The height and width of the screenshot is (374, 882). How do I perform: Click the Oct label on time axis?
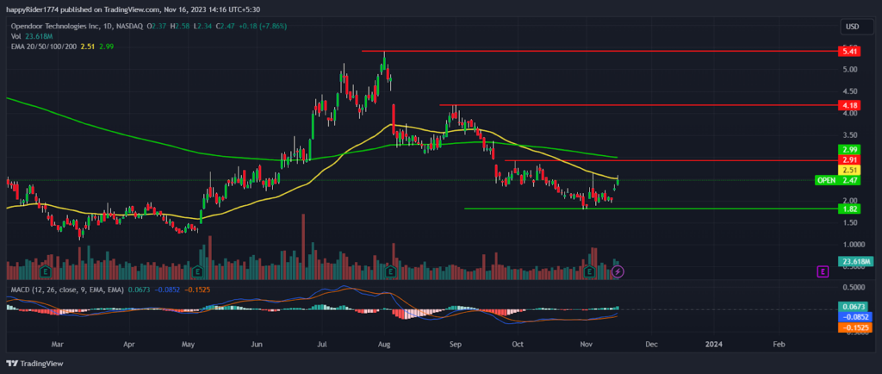(519, 343)
